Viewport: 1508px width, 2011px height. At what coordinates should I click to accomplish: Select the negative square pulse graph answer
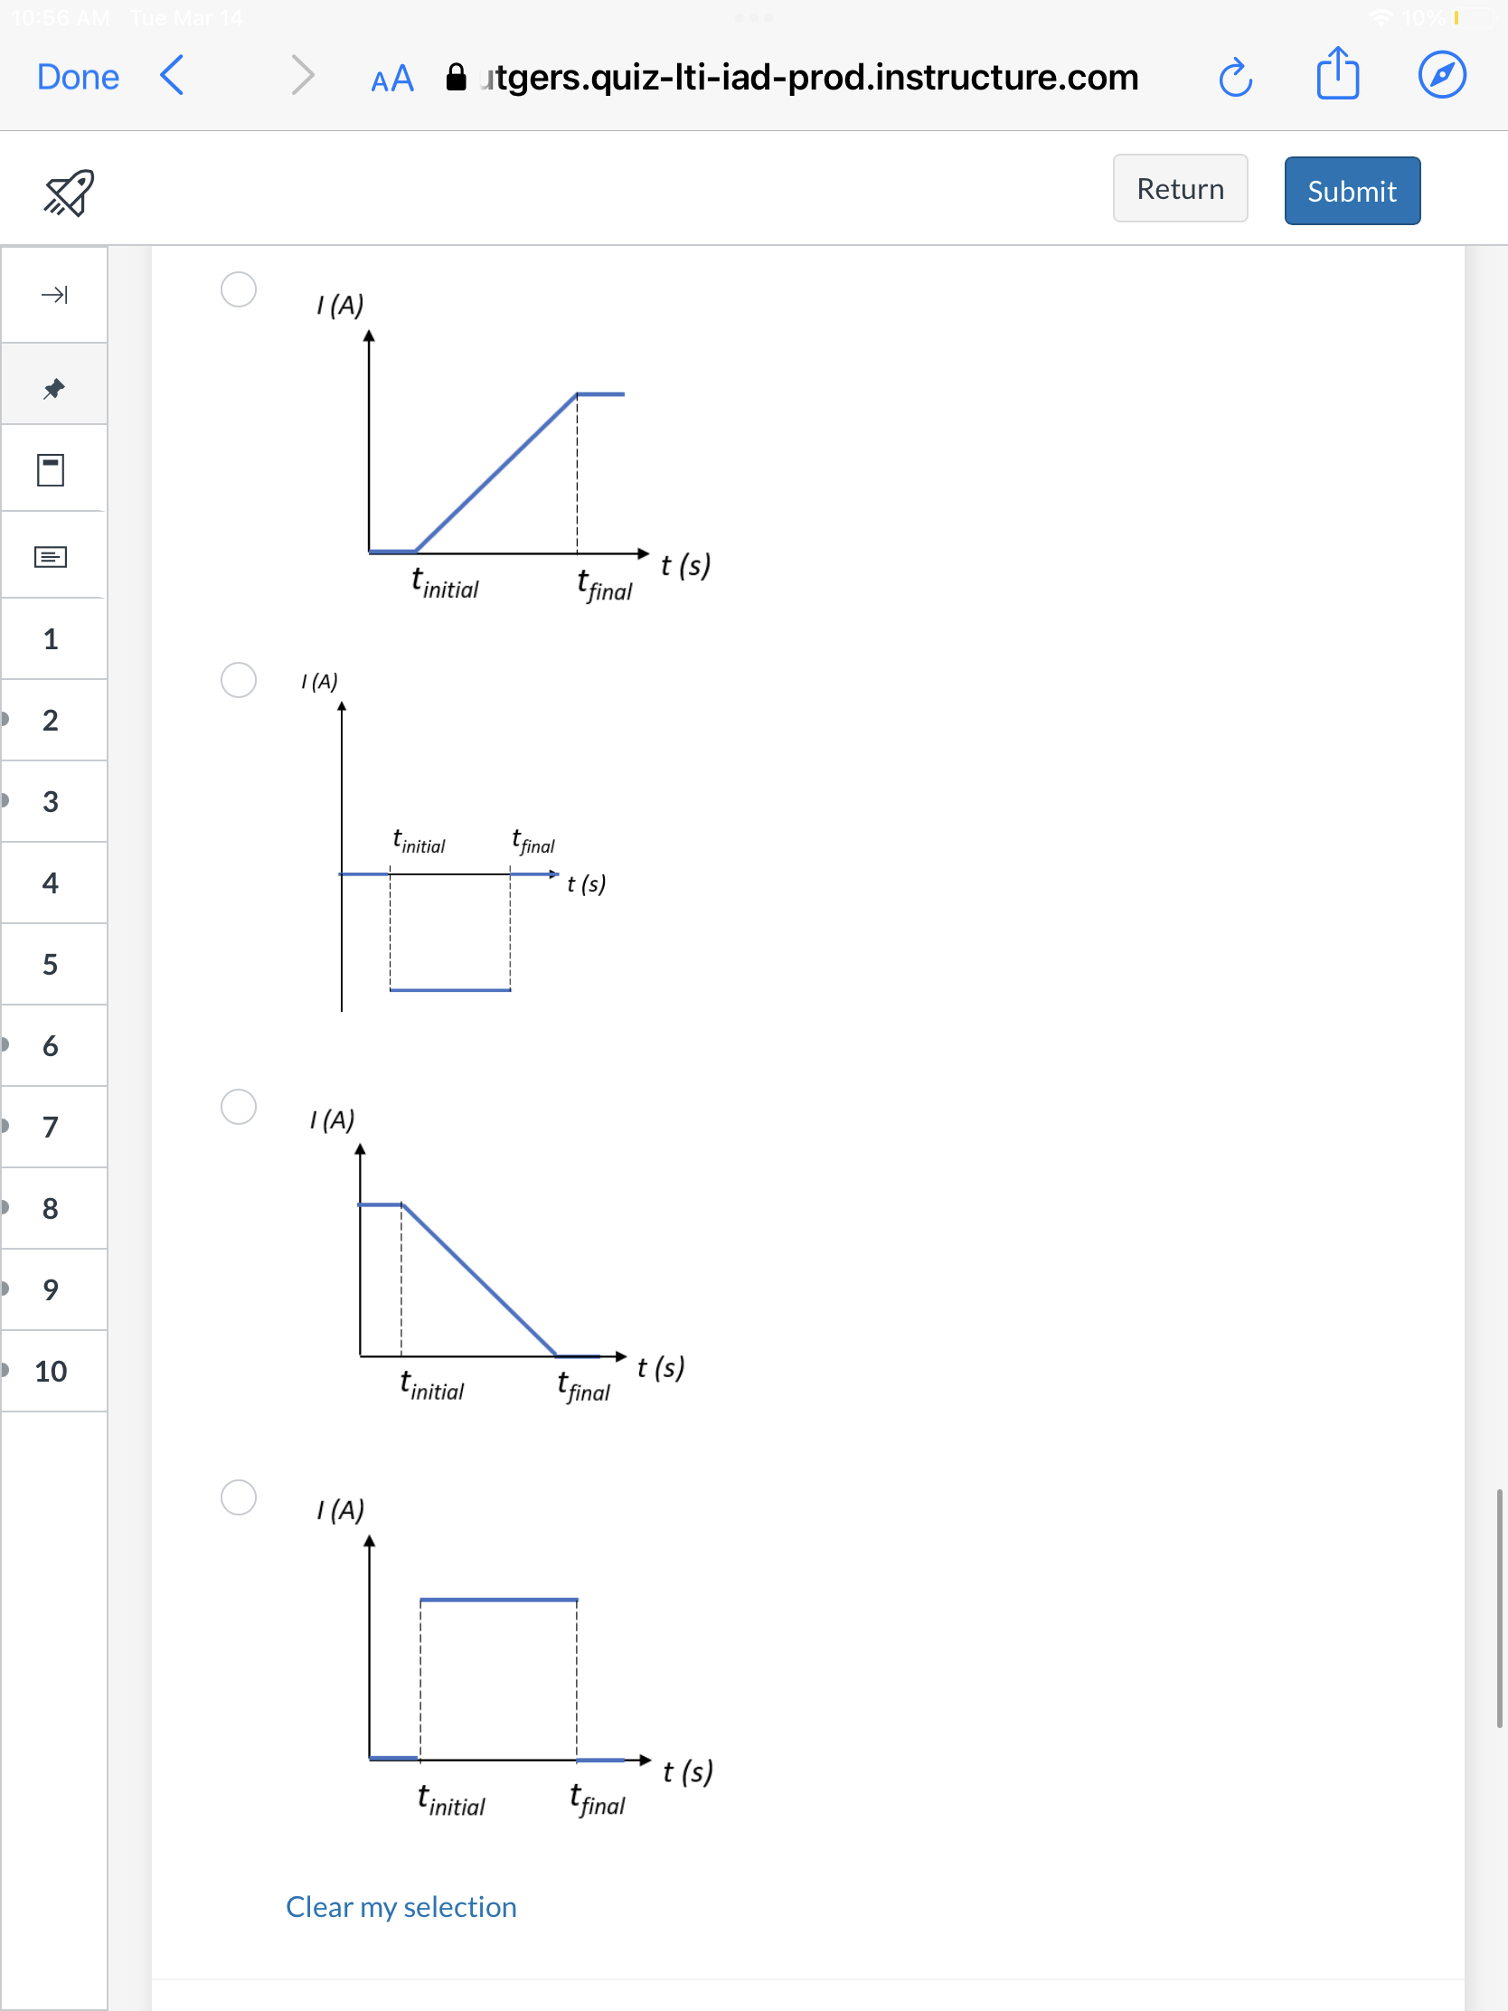click(x=239, y=680)
